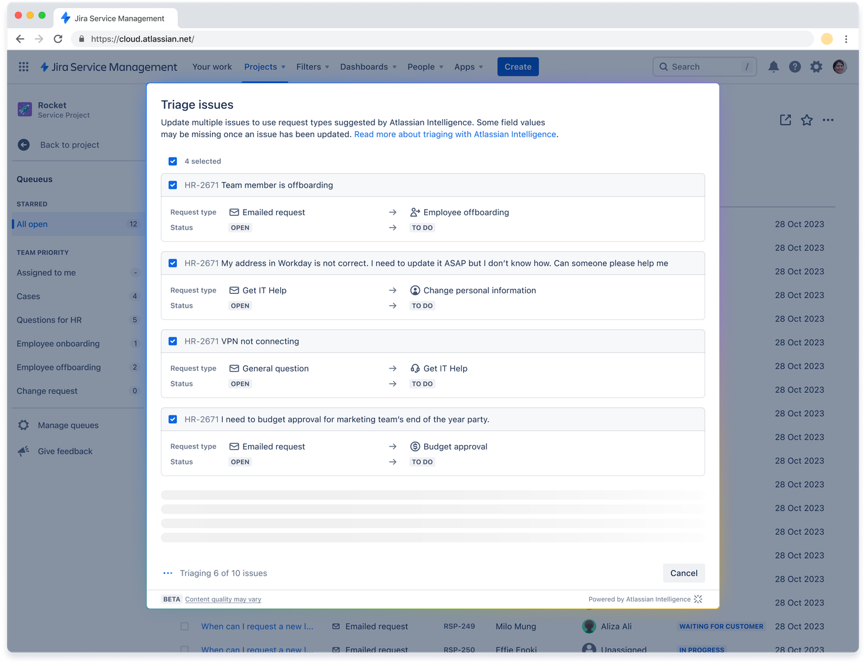Uncheck the Team member is offboarding issue
Viewport: 866px width, 664px height.
click(x=172, y=185)
